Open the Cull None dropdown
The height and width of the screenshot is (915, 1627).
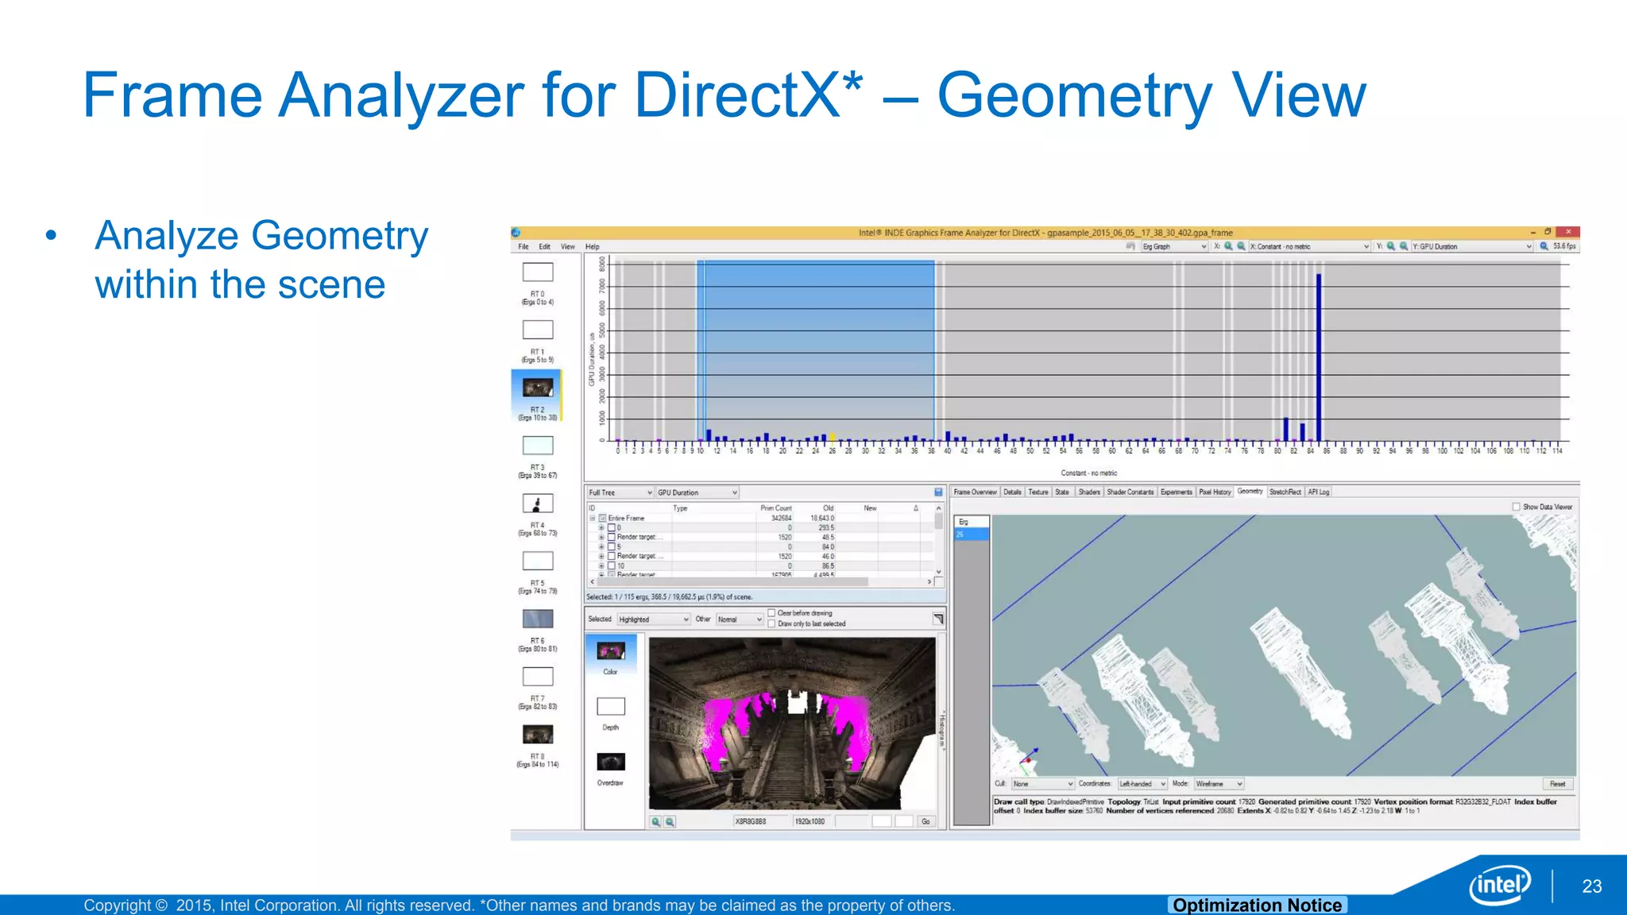(x=1043, y=784)
